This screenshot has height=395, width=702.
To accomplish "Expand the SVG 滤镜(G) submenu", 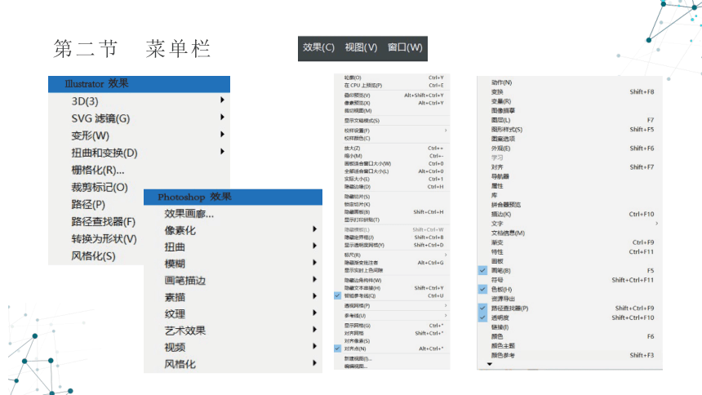I will (140, 118).
